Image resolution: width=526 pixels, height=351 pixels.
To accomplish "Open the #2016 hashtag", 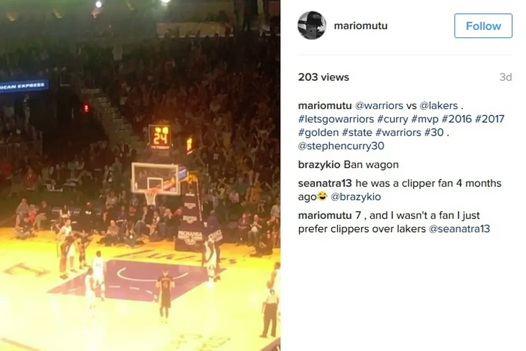I will [x=456, y=119].
